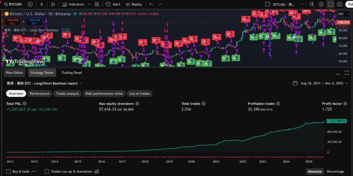Toggle fullscreen mode icon

[x=330, y=4]
